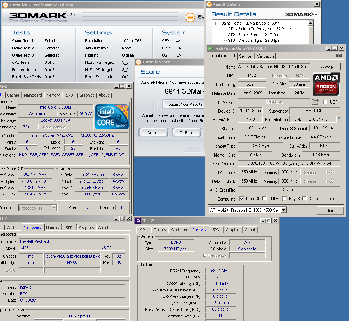The height and width of the screenshot is (321, 349).
Task: Select GT1 - Return To Proxycon result
Action: pyautogui.click(x=259, y=29)
